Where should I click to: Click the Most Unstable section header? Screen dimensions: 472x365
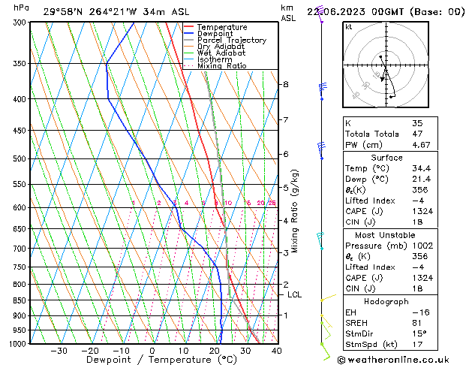click(x=385, y=235)
